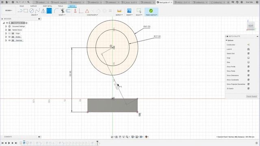Open the CONSTRAINTS dropdown menu
Image resolution: width=260 pixels, height=146 pixels.
click(x=92, y=15)
